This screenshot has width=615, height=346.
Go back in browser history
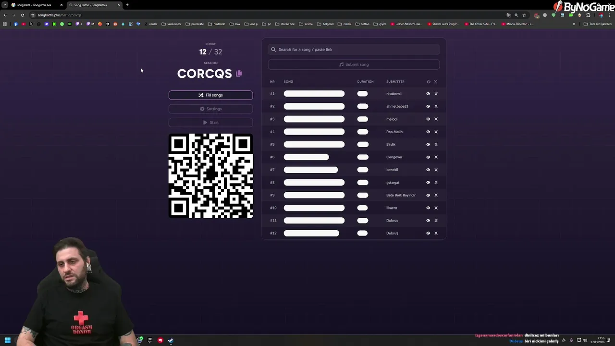pyautogui.click(x=5, y=15)
